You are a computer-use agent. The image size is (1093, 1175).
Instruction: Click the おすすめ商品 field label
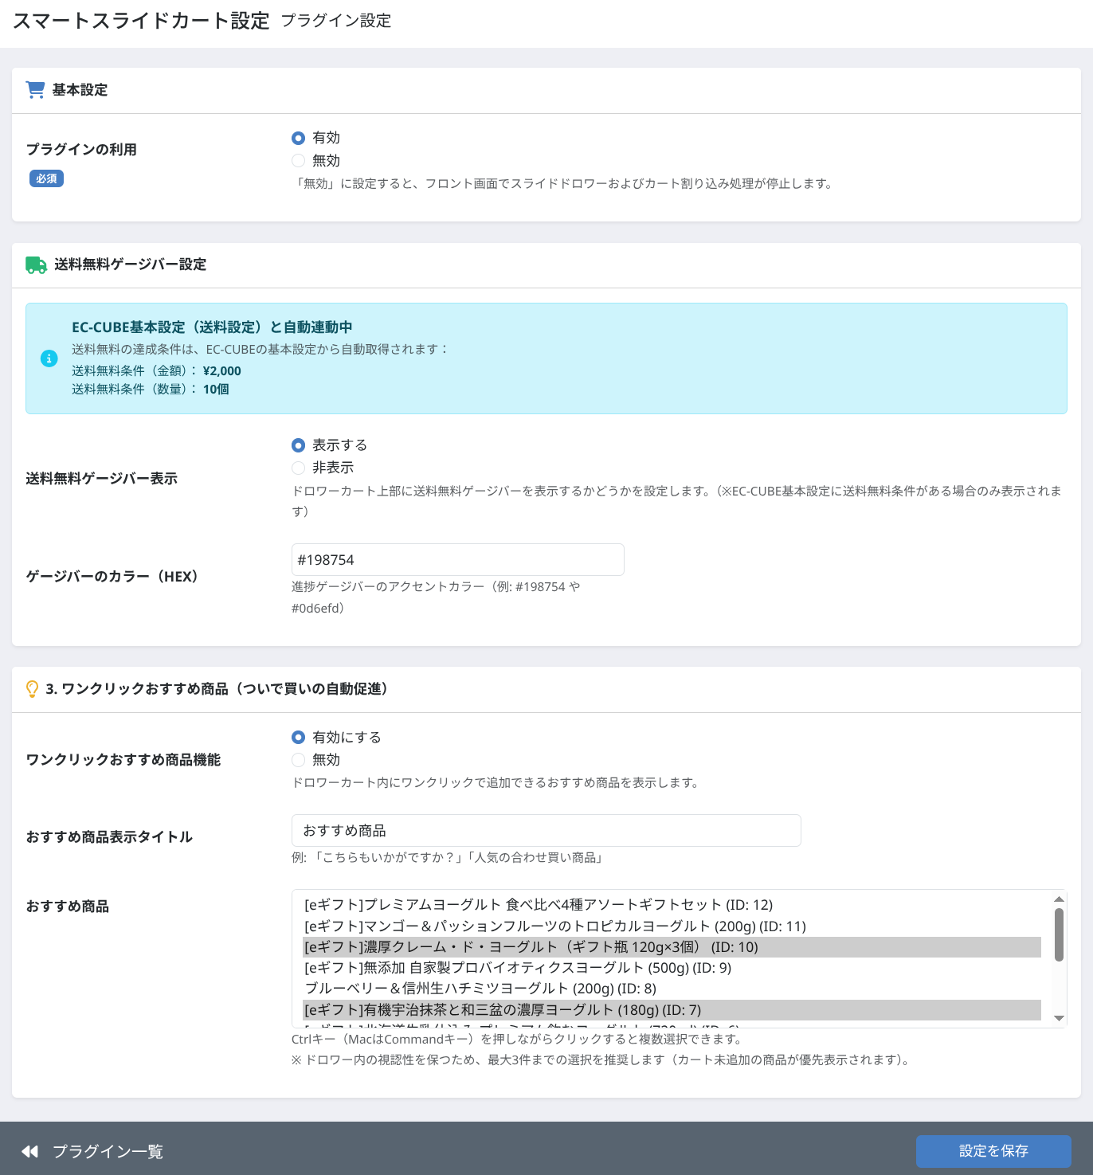click(68, 907)
